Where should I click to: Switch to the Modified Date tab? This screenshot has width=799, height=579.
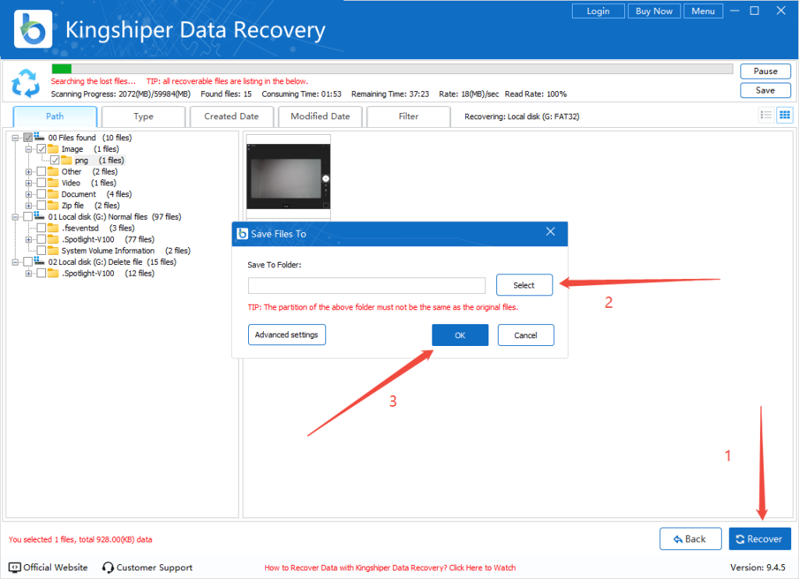[x=320, y=117]
